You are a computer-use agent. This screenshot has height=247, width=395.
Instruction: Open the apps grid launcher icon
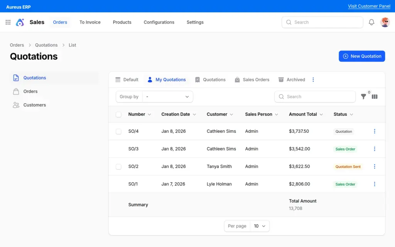[8, 22]
